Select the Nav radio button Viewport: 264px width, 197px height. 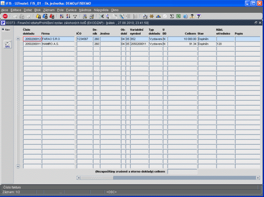pyautogui.click(x=3, y=30)
